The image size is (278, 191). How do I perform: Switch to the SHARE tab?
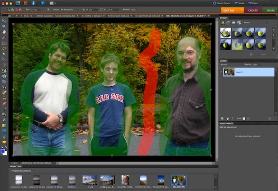coord(270,10)
